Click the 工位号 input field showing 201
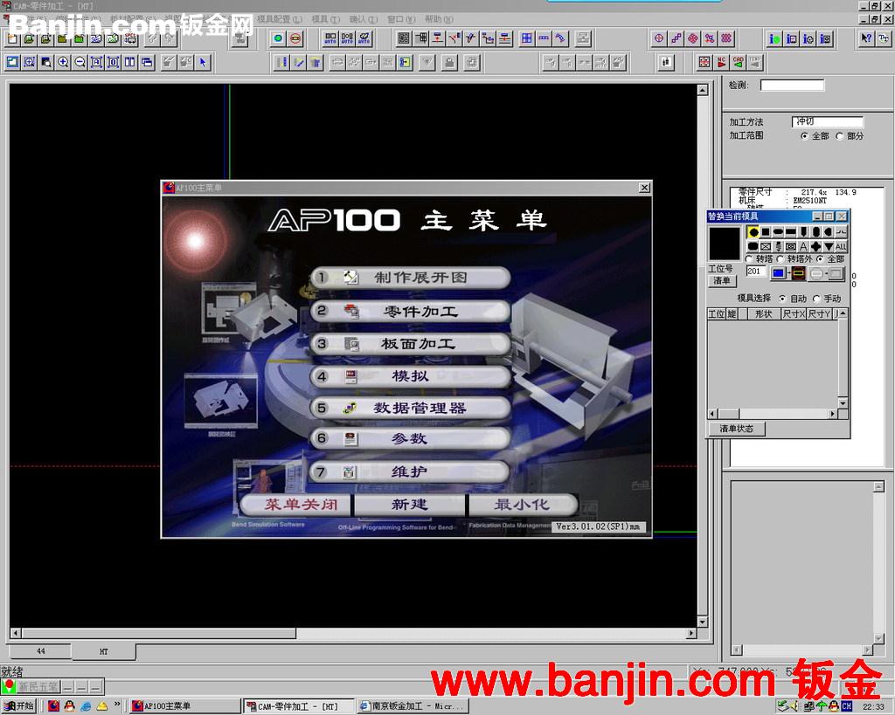 pos(755,272)
